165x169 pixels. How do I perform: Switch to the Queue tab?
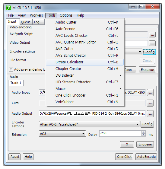click(x=26, y=22)
